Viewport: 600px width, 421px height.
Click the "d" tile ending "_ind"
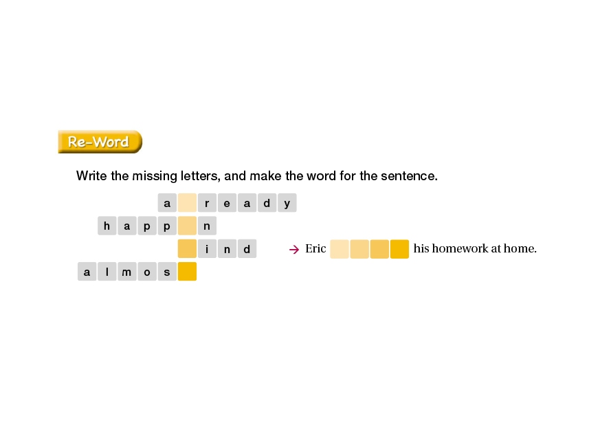[247, 249]
